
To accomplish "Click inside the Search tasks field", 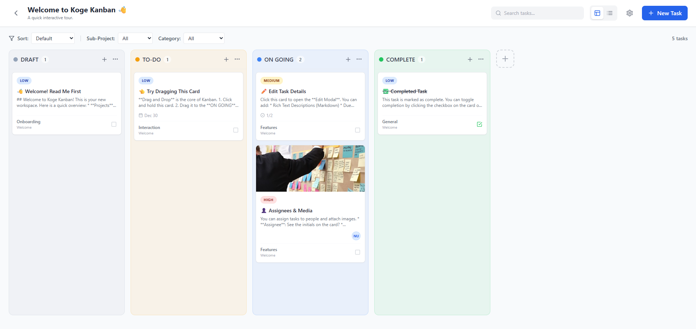I will pos(537,13).
